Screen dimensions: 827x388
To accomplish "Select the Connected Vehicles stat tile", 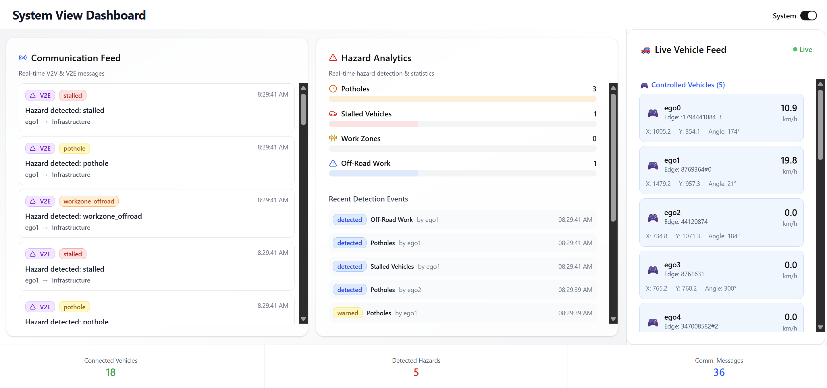I will pyautogui.click(x=110, y=366).
